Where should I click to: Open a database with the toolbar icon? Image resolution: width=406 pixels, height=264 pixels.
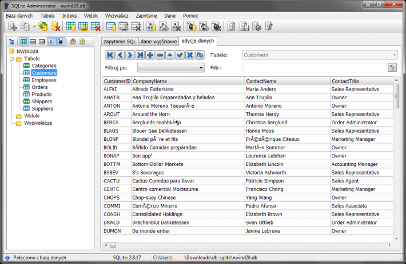pos(25,26)
